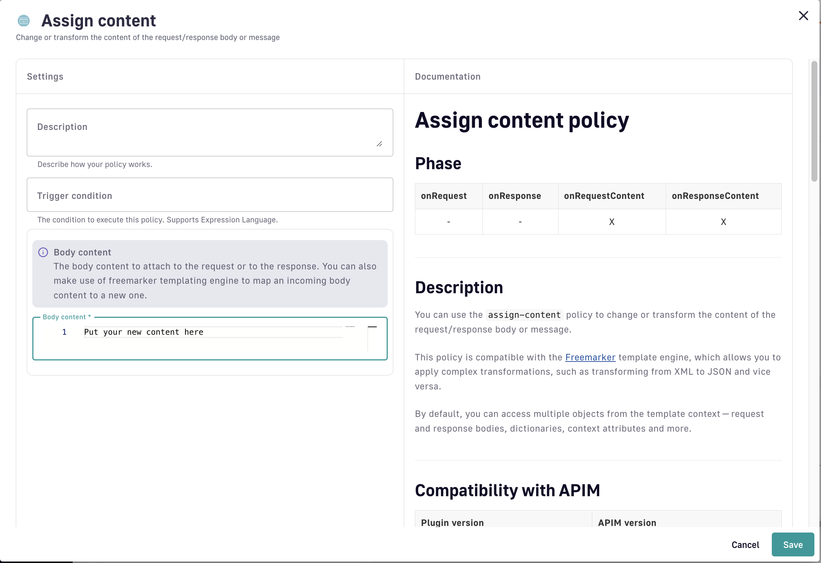The height and width of the screenshot is (563, 821).
Task: Focus the Trigger condition input
Action: tap(210, 195)
